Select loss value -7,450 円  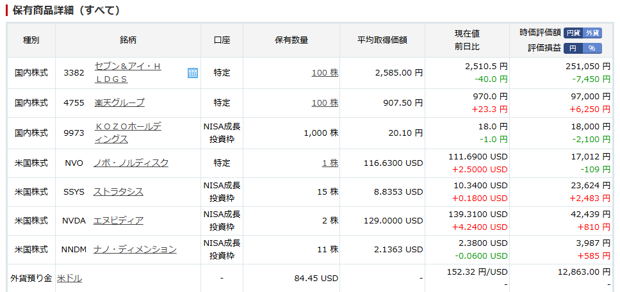[x=592, y=79]
